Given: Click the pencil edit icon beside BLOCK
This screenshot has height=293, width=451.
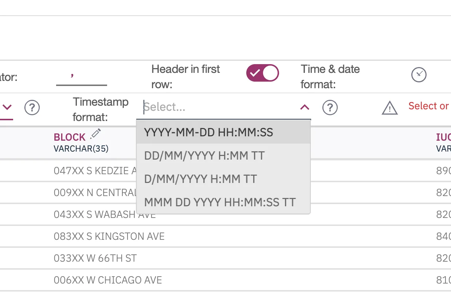Looking at the screenshot, I should [x=95, y=134].
